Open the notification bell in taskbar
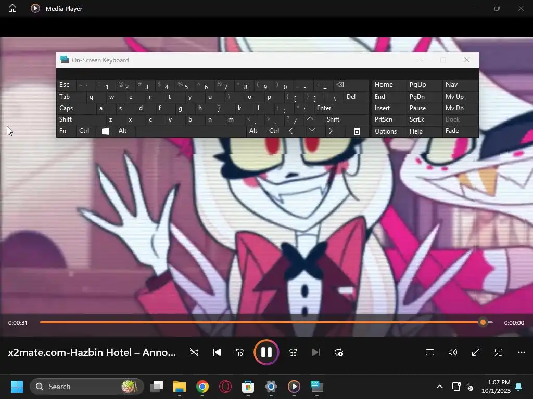The image size is (533, 399). [x=519, y=387]
